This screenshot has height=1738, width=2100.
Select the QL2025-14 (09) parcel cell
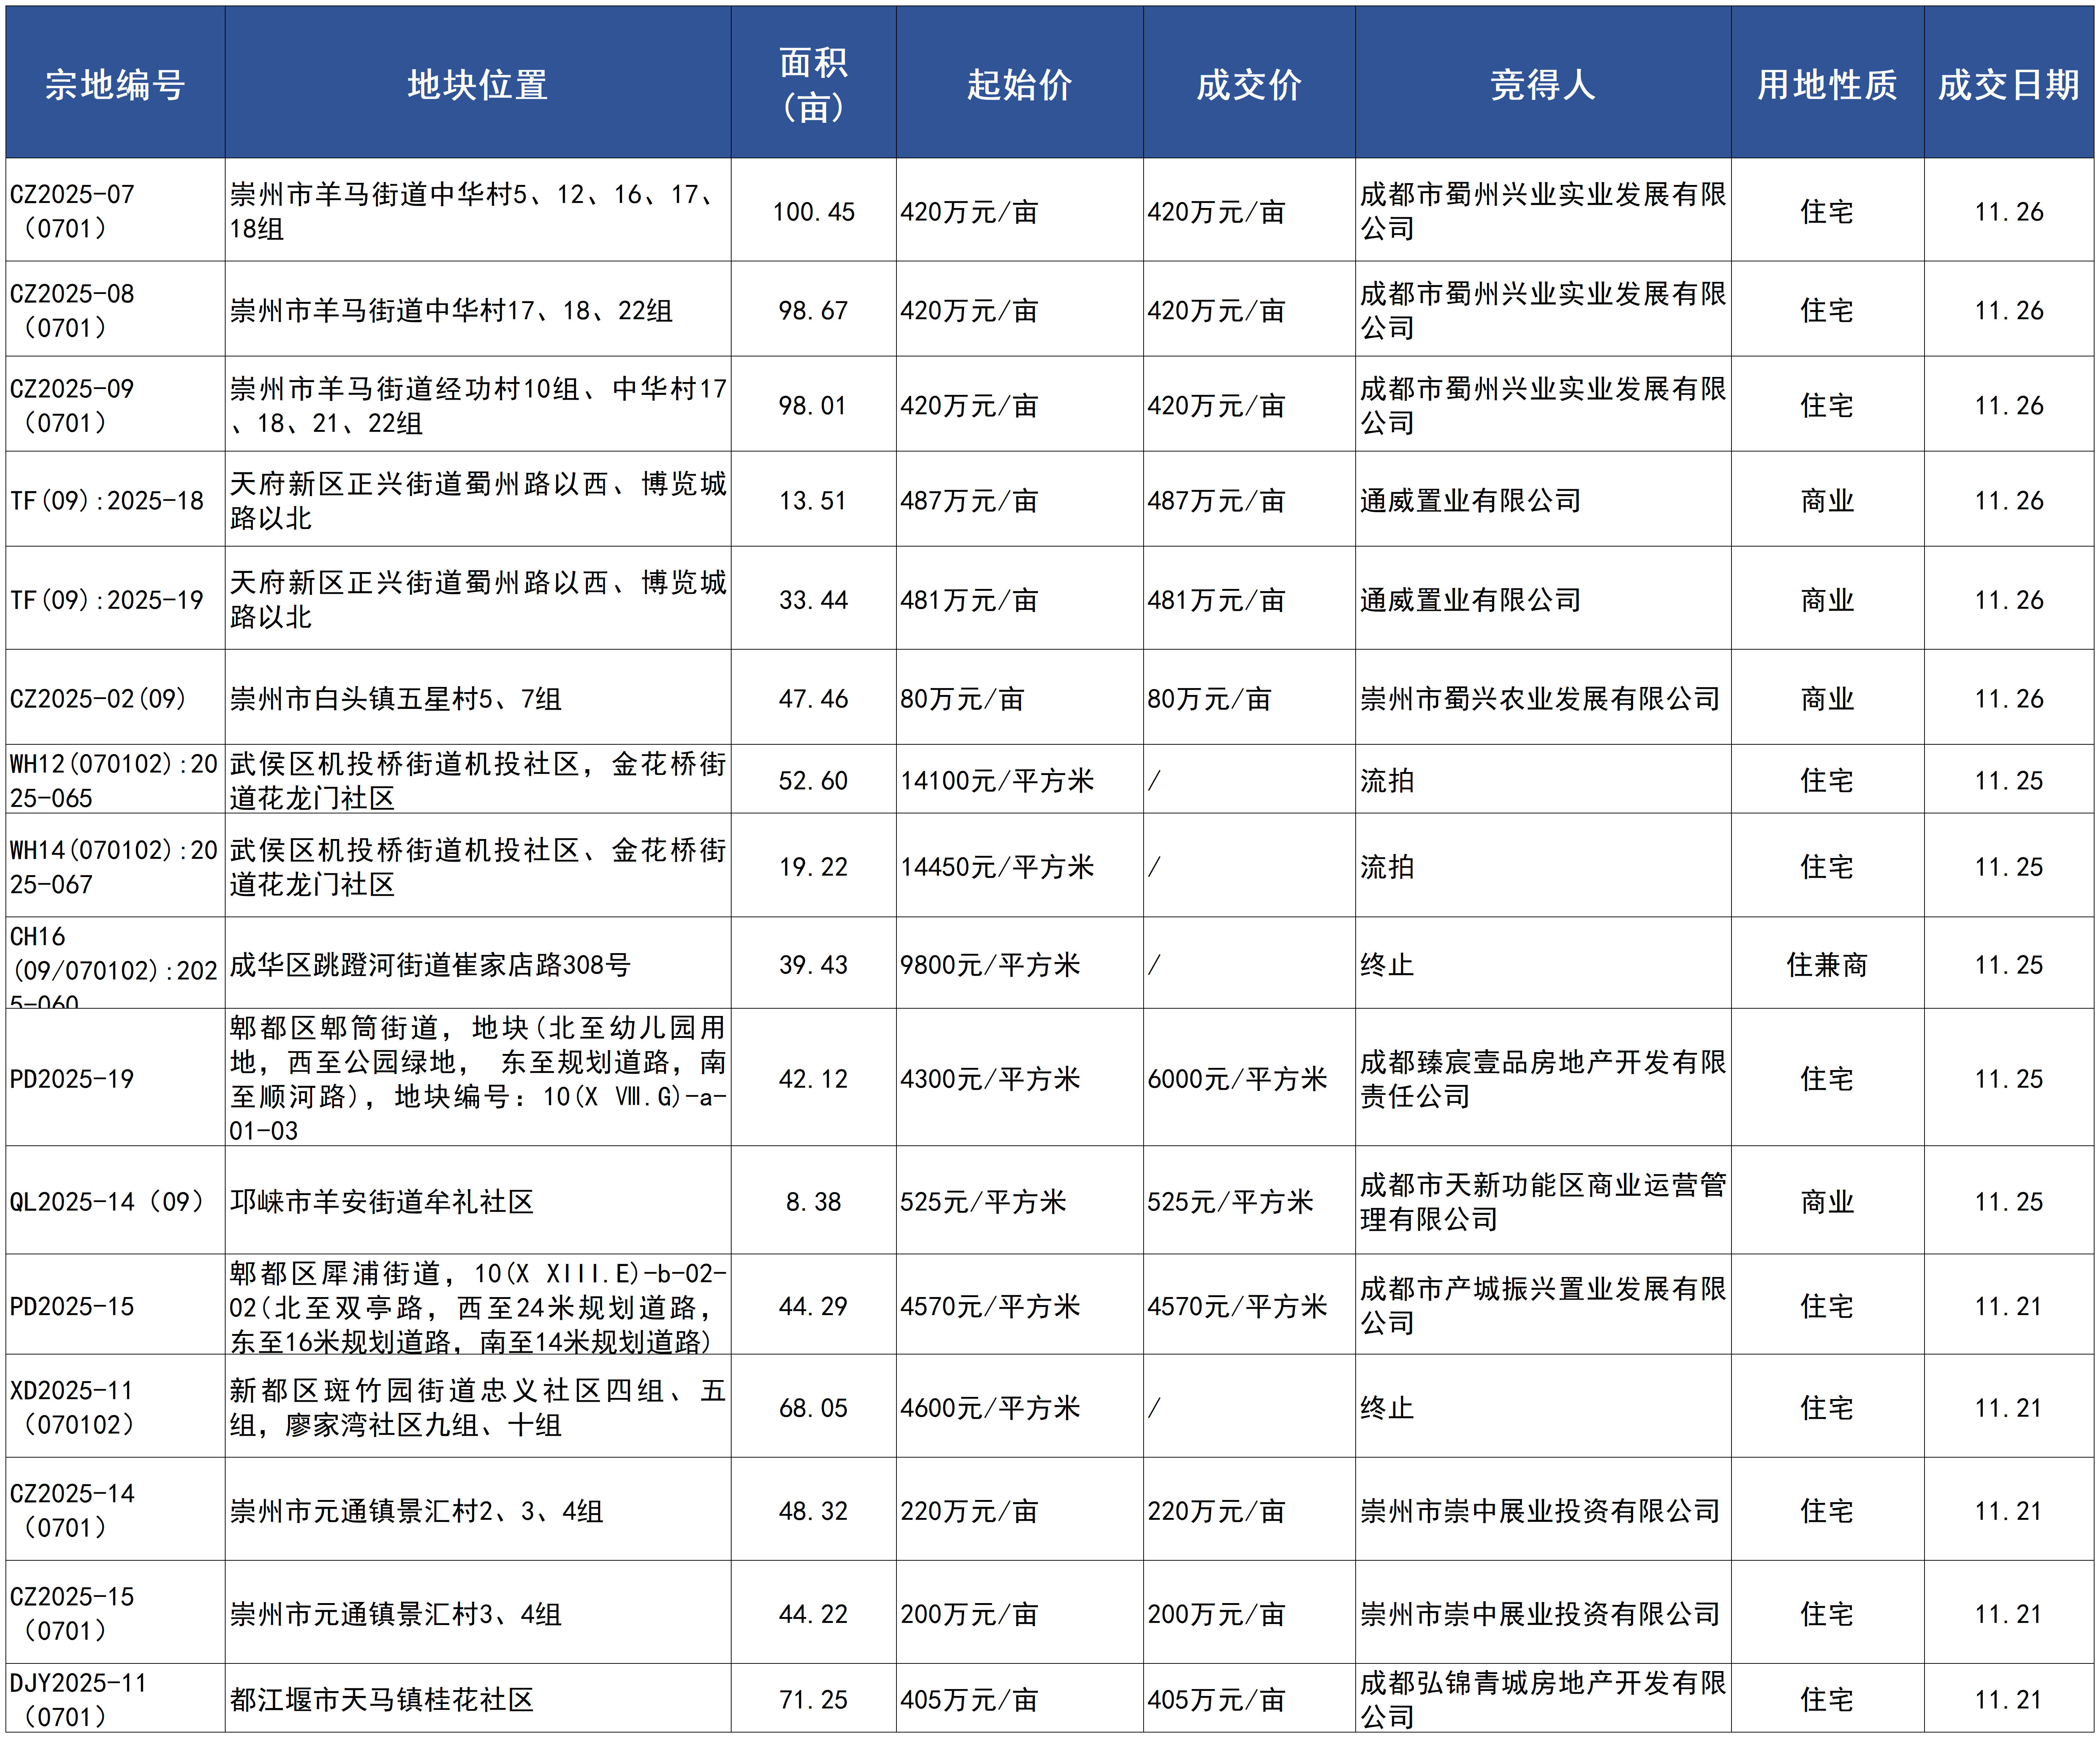107,1201
